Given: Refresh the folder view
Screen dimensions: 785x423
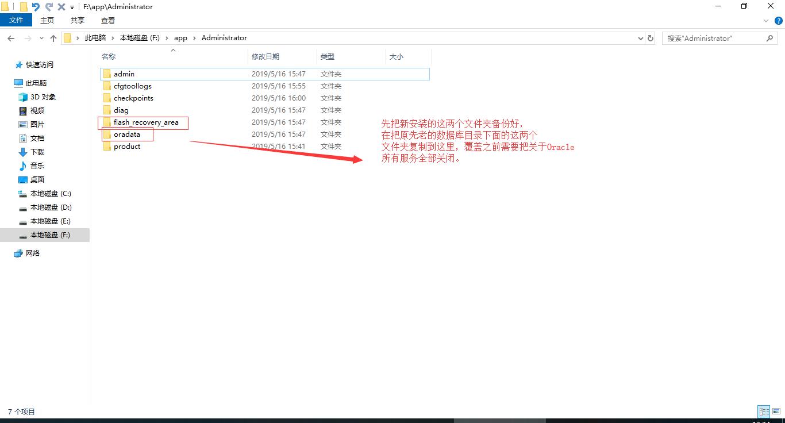Looking at the screenshot, I should [x=651, y=38].
